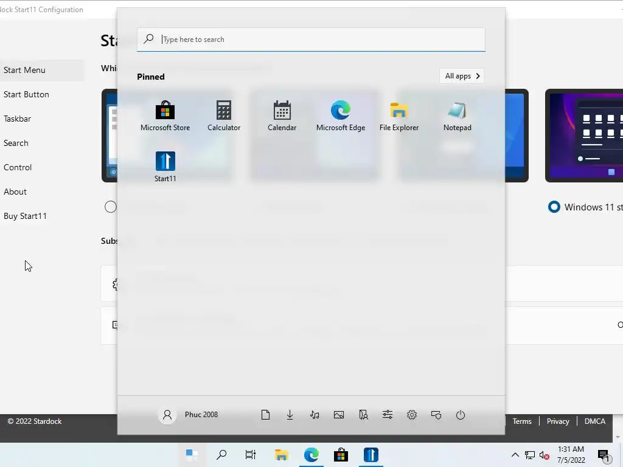
Task: Go to Start Button settings page
Action: click(26, 94)
